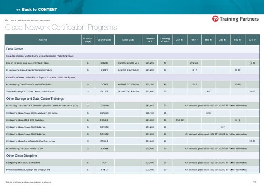Image resolution: width=264 pixels, height=187 pixels.
Task: Click the '8-12' May-17 date for DCMDS
Action: click(x=238, y=120)
